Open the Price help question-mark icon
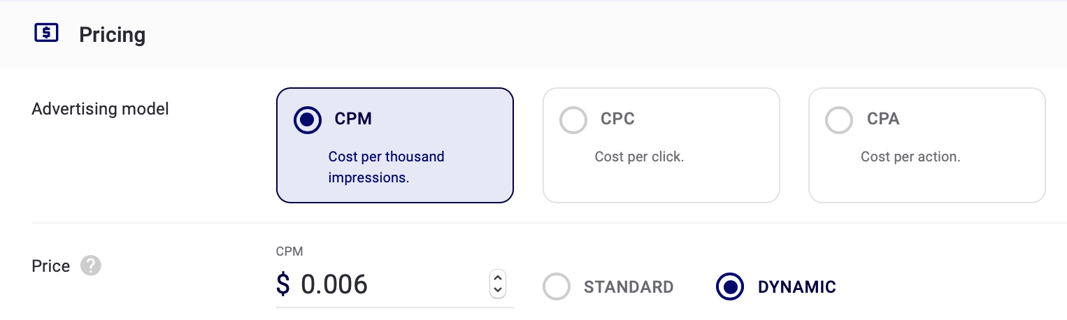This screenshot has height=320, width=1067. pos(91,266)
